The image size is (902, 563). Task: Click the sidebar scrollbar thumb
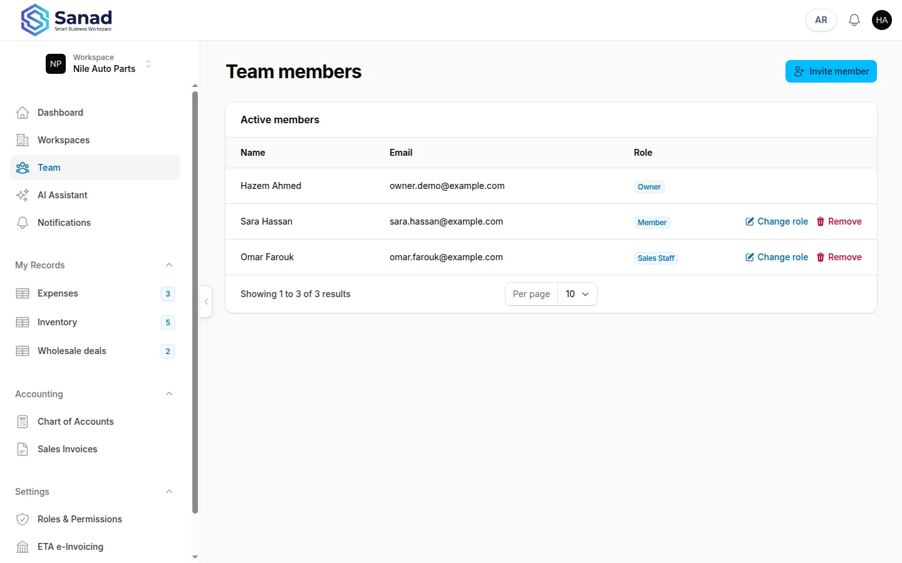[195, 303]
